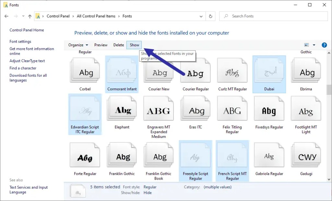The image size is (332, 201).
Task: Click the scrollbar up arrow
Action: click(329, 53)
